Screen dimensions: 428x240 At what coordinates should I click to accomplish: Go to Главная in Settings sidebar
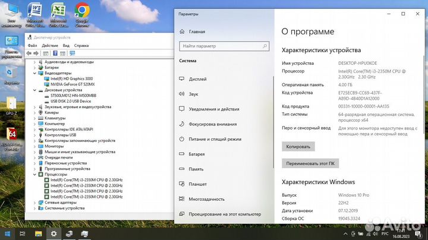(197, 31)
